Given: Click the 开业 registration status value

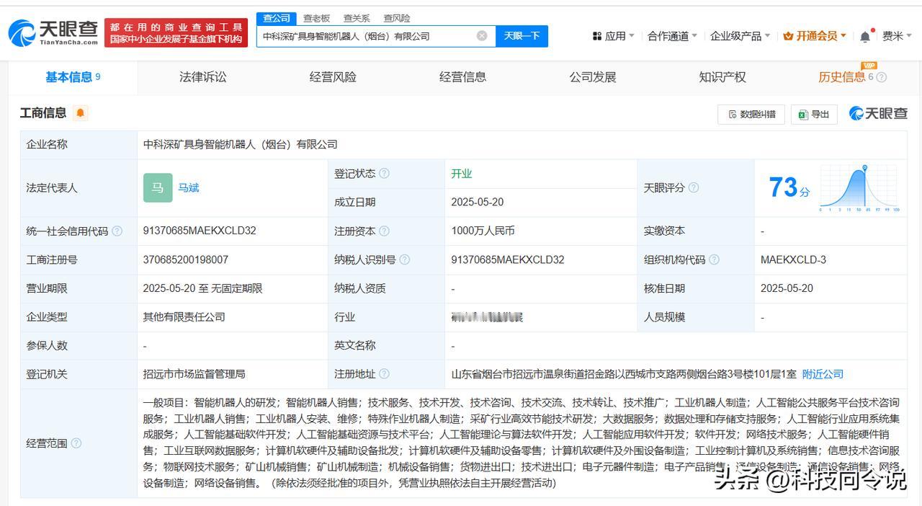Looking at the screenshot, I should pos(461,174).
